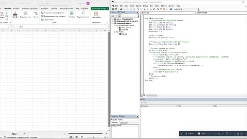The width and height of the screenshot is (247, 139).
Task: Toggle Design Mode icon in VBA toolbar
Action: click(x=154, y=9)
